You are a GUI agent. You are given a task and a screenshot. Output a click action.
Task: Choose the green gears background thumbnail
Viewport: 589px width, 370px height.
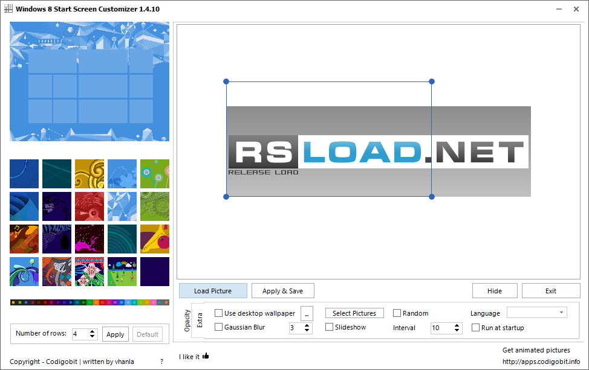155,206
